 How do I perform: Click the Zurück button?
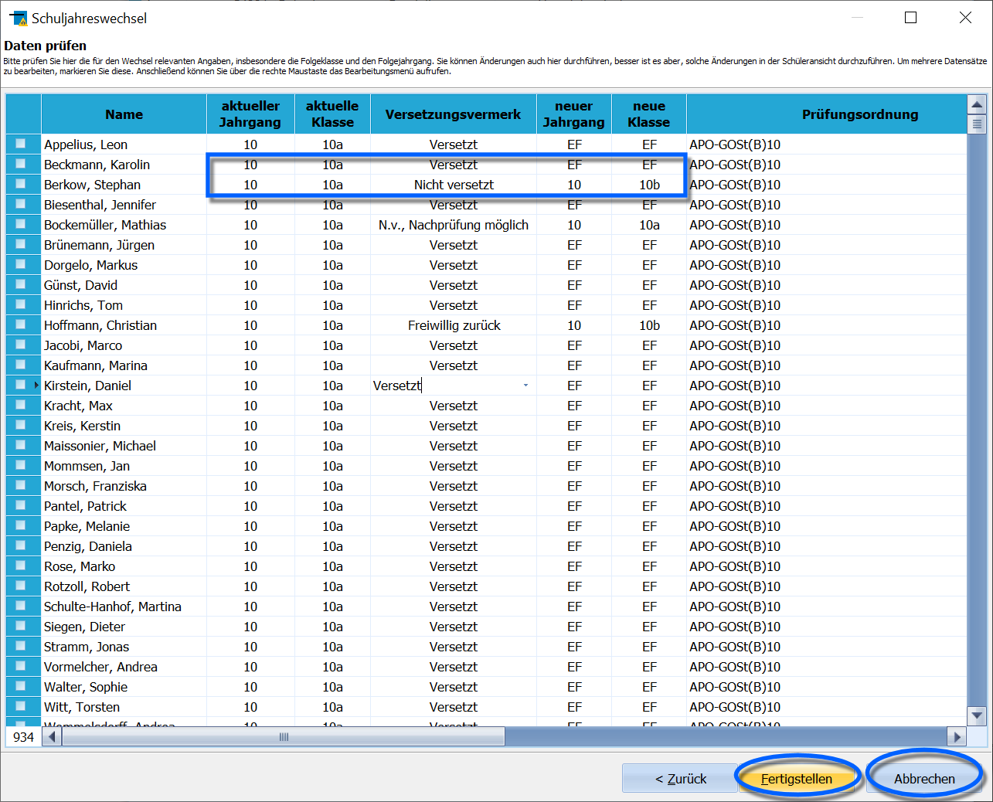(681, 778)
